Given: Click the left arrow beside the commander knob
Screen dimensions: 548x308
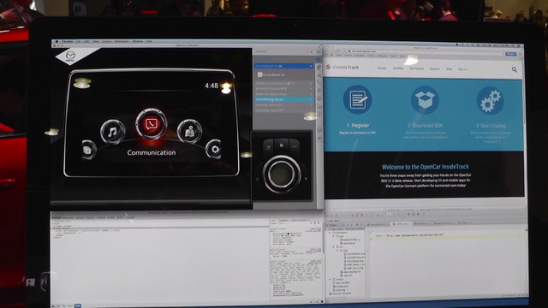Looking at the screenshot, I should (x=258, y=179).
